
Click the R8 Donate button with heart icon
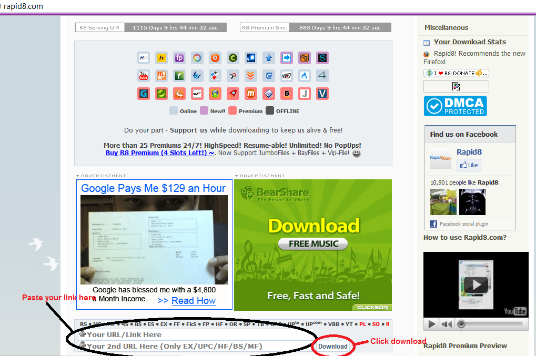(456, 73)
